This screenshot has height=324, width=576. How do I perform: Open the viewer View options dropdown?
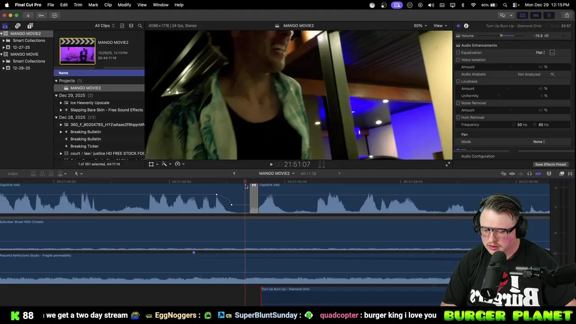click(440, 26)
